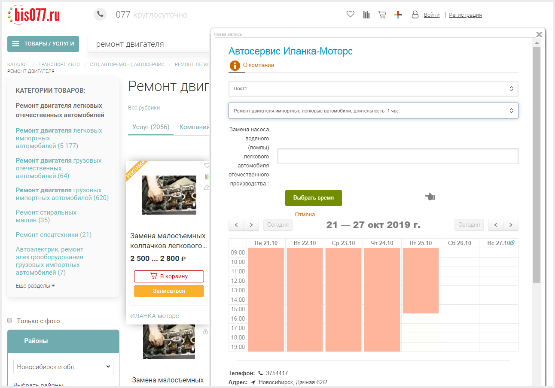The image size is (555, 388).
Task: Select the empty Вс 27.10 slot at 12:00
Action: point(498,281)
